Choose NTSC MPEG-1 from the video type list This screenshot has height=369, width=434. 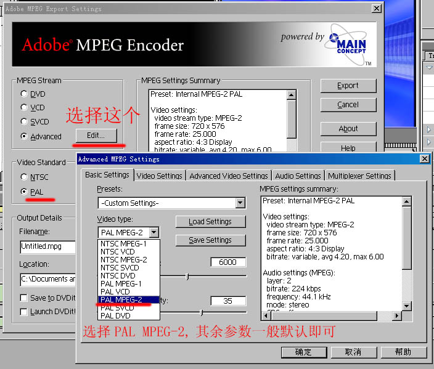[x=129, y=244]
